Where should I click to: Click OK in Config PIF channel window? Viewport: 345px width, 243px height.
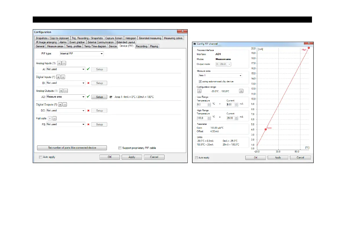pyautogui.click(x=255, y=158)
